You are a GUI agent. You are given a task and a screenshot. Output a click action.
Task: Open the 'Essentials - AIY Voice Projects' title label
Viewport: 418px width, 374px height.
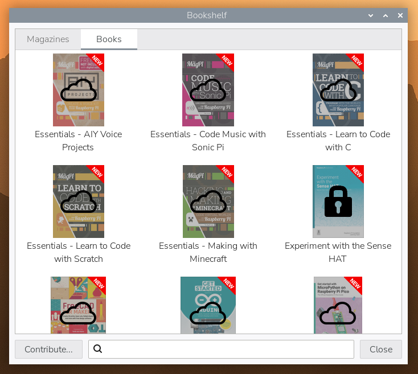coord(79,141)
